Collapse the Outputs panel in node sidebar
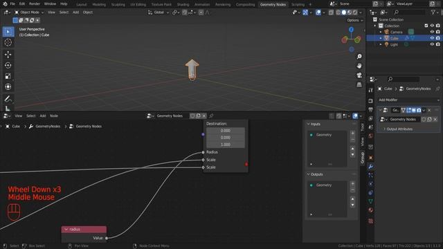Image resolution: width=443 pixels, height=249 pixels. (x=308, y=174)
